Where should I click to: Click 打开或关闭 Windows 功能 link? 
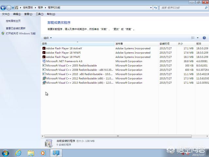(20, 33)
